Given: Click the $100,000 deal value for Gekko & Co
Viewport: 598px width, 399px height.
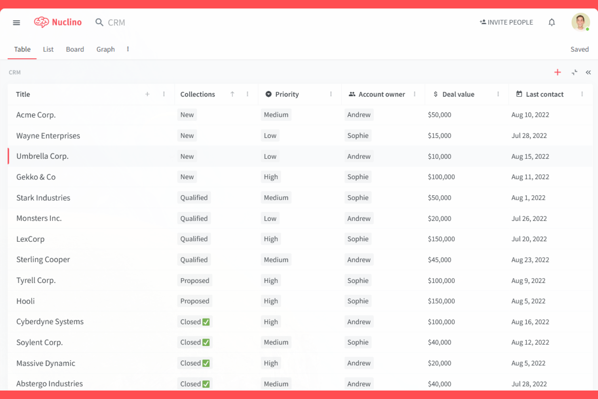Looking at the screenshot, I should (441, 177).
